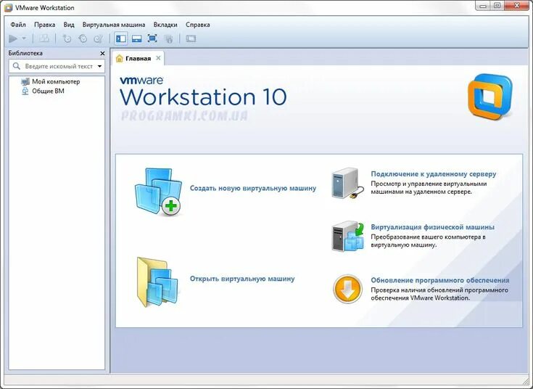Click the Библиотека panel title
533x389 pixels.
25,53
